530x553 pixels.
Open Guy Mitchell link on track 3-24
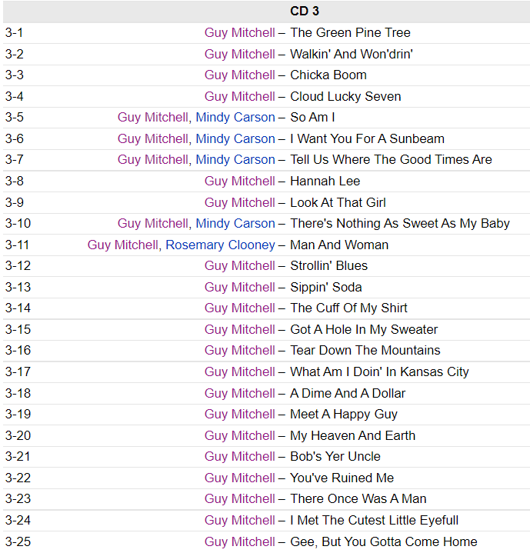[239, 521]
